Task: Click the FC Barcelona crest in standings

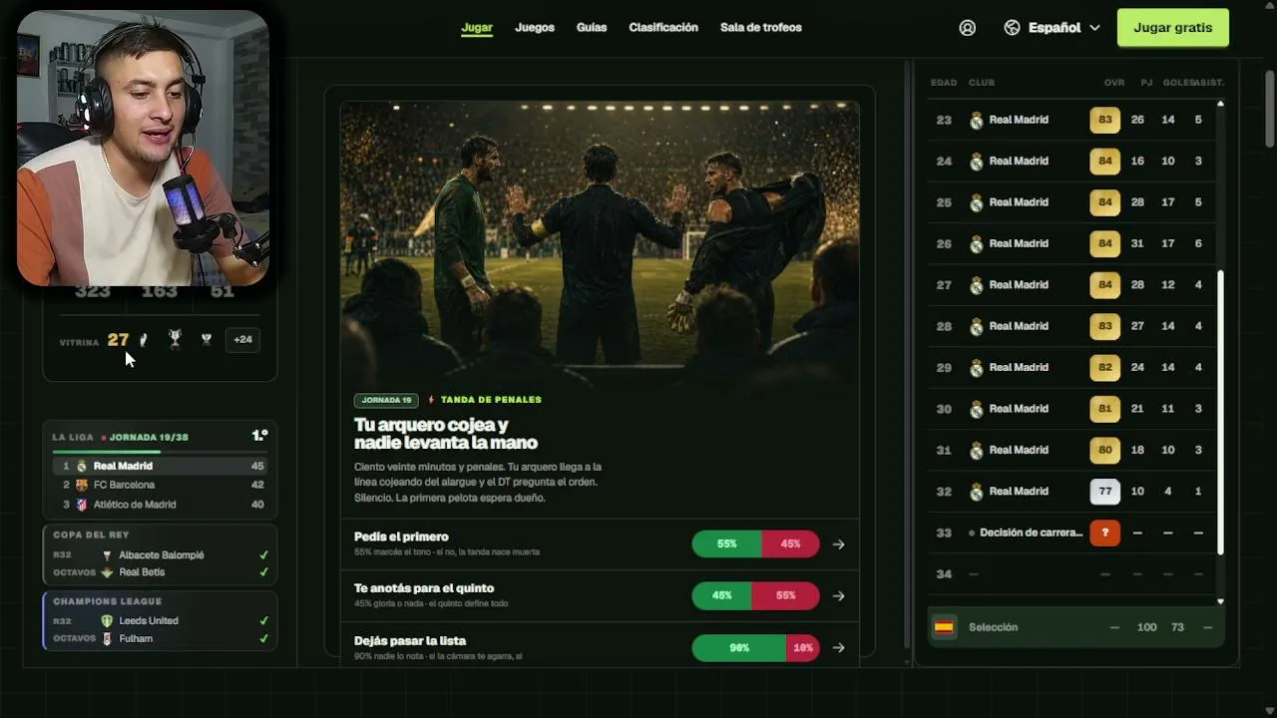Action: 82,485
